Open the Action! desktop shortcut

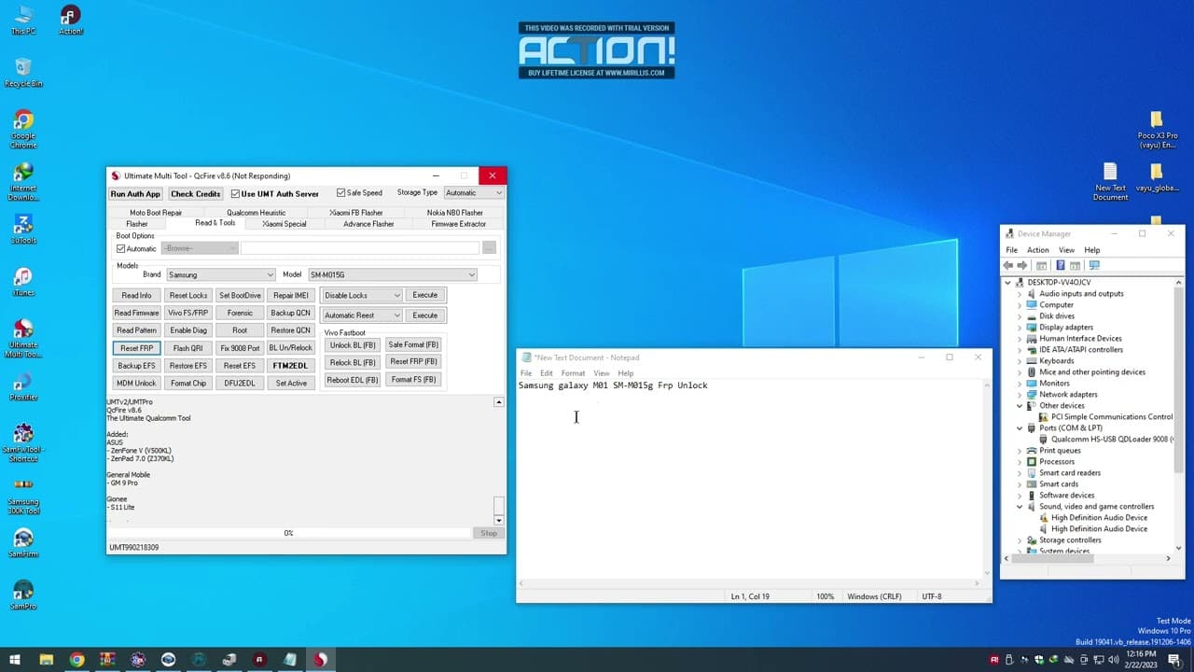(x=71, y=19)
